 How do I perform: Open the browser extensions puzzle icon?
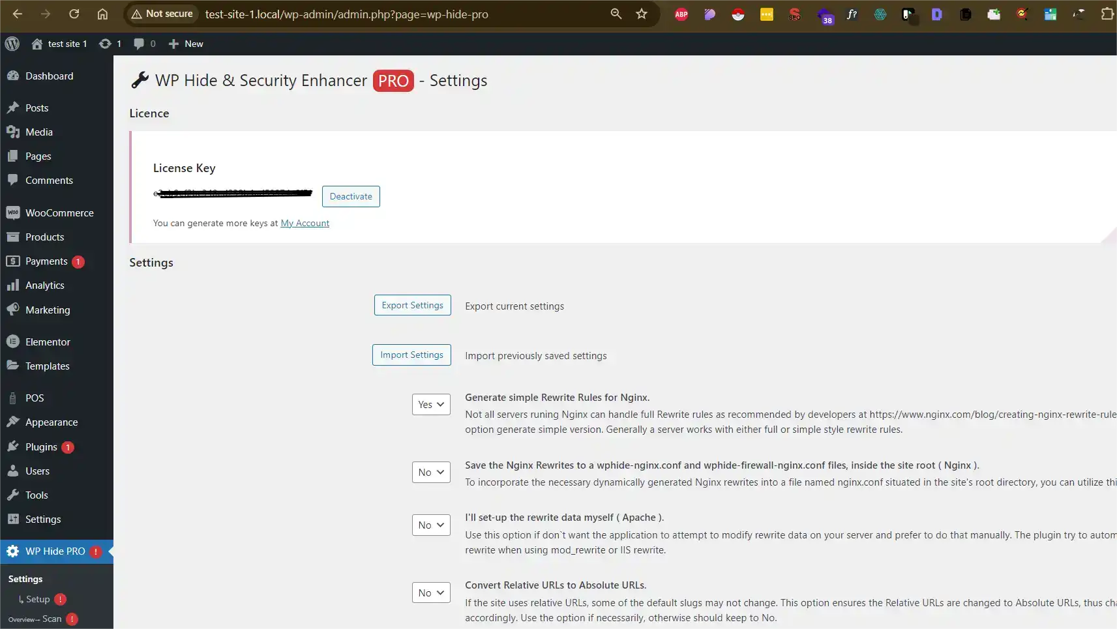[x=1107, y=14]
